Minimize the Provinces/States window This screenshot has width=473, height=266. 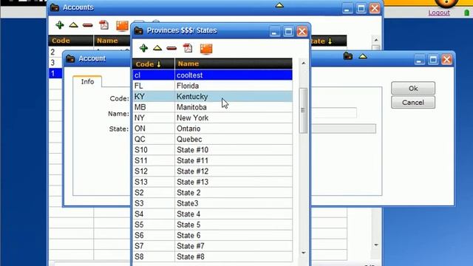point(274,31)
